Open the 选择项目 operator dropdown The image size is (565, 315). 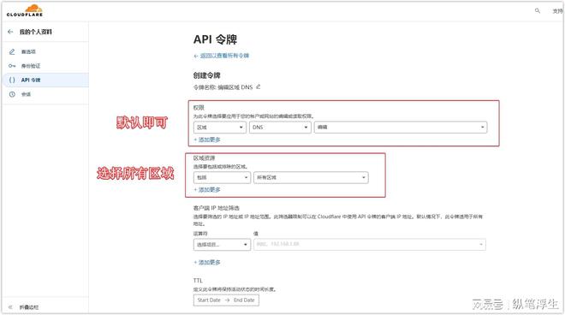point(222,244)
